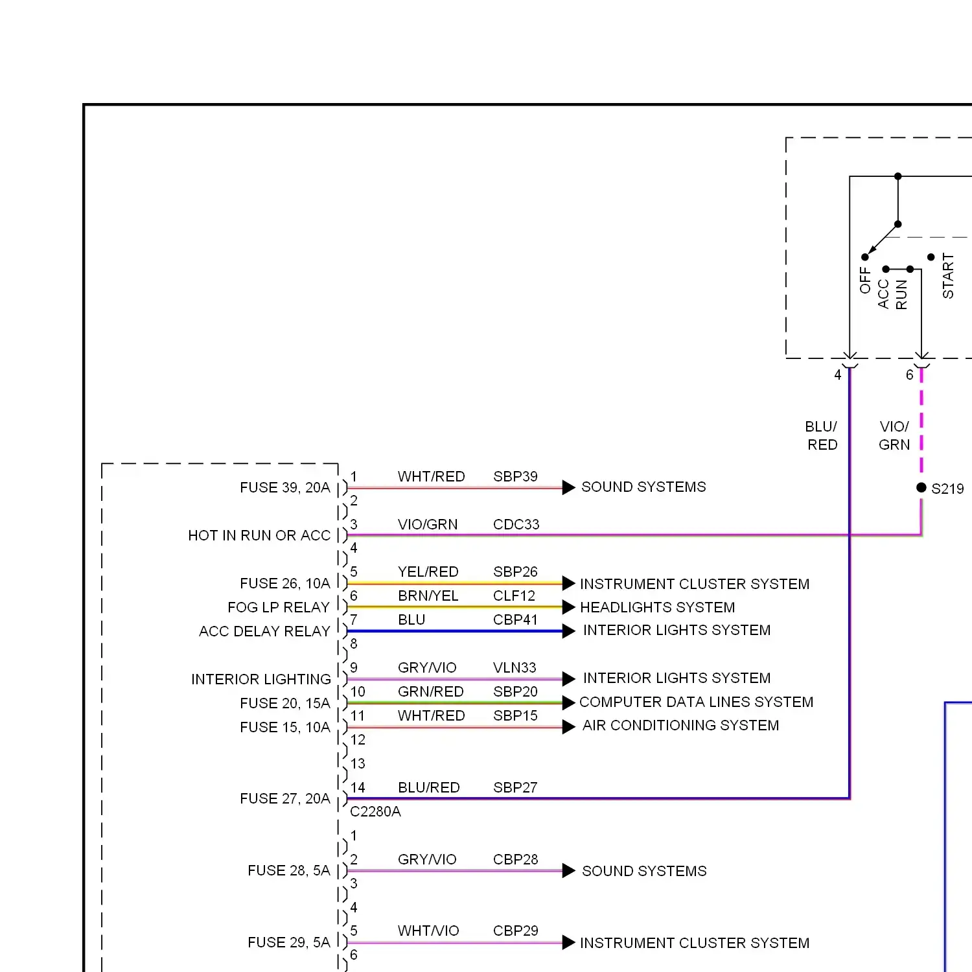The height and width of the screenshot is (972, 972).
Task: Click INSTRUMENT CLUSTER SYSTEM next to SBP26
Action: pos(695,584)
